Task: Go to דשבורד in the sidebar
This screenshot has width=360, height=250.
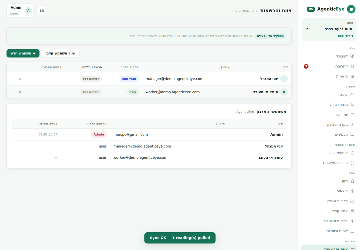Action: [329, 56]
